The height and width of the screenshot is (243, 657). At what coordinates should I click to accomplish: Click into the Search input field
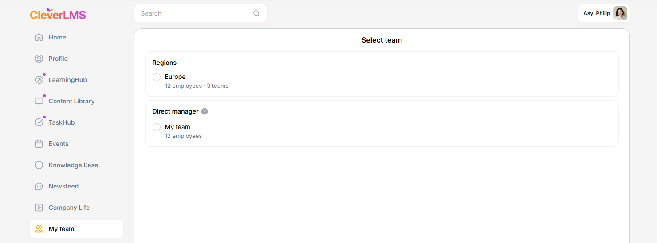(195, 13)
